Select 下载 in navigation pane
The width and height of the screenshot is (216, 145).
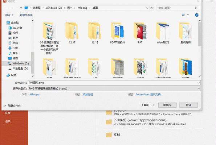point(15,48)
